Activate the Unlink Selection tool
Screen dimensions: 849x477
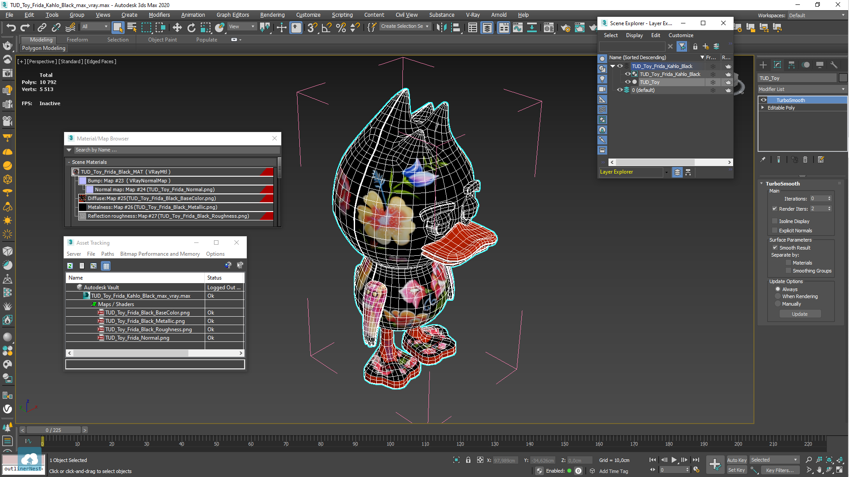[56, 27]
